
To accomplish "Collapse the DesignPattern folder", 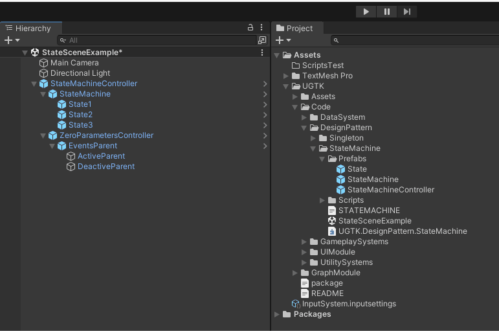I will coord(304,128).
